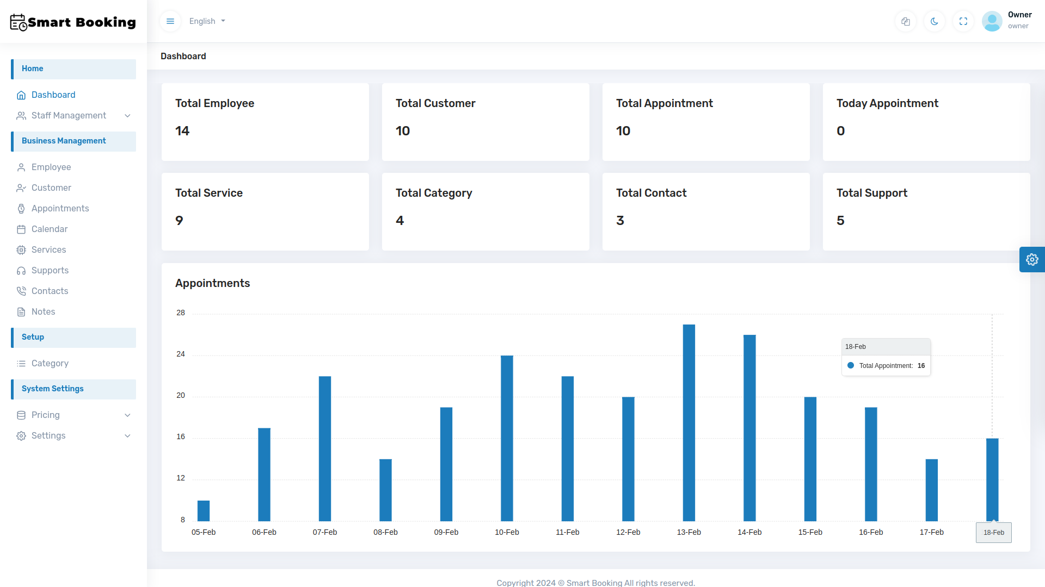The image size is (1045, 587).
Task: Open the floating settings gear on right edge
Action: [1032, 259]
